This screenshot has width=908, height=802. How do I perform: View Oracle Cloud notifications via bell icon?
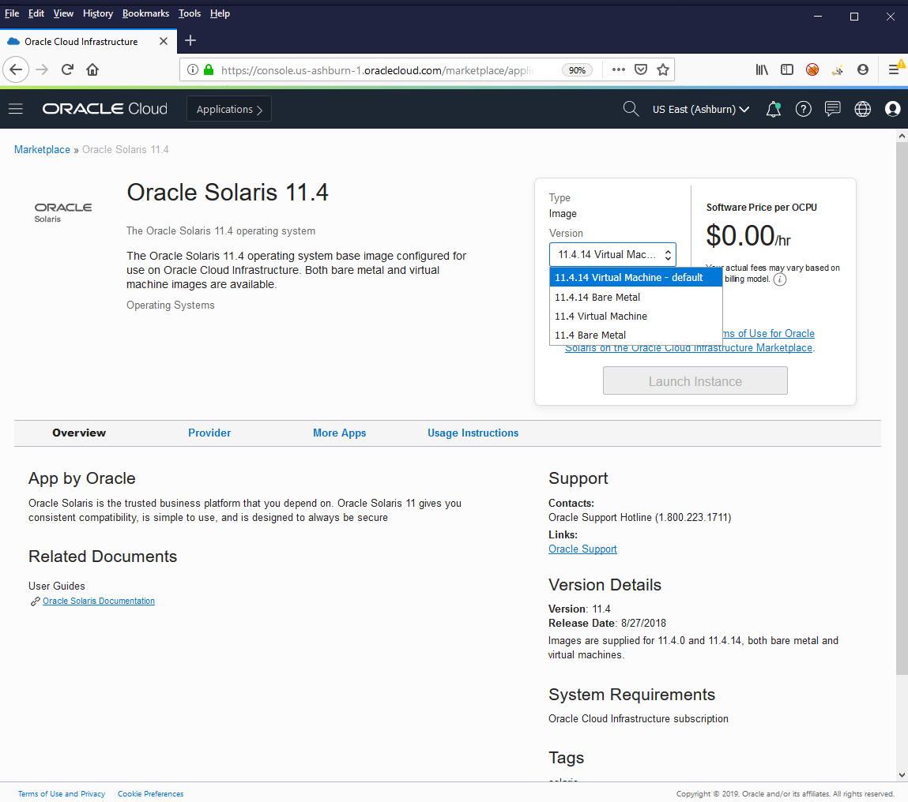click(x=773, y=109)
